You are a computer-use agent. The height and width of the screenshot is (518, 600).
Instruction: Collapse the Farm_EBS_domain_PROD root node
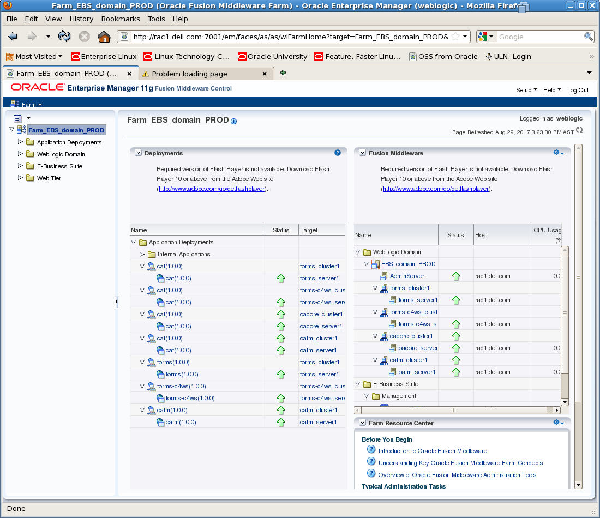11,130
